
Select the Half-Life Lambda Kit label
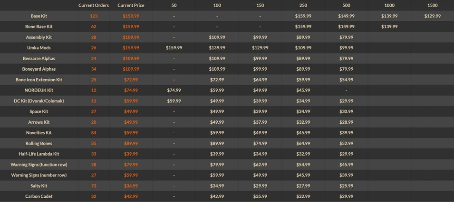click(39, 154)
